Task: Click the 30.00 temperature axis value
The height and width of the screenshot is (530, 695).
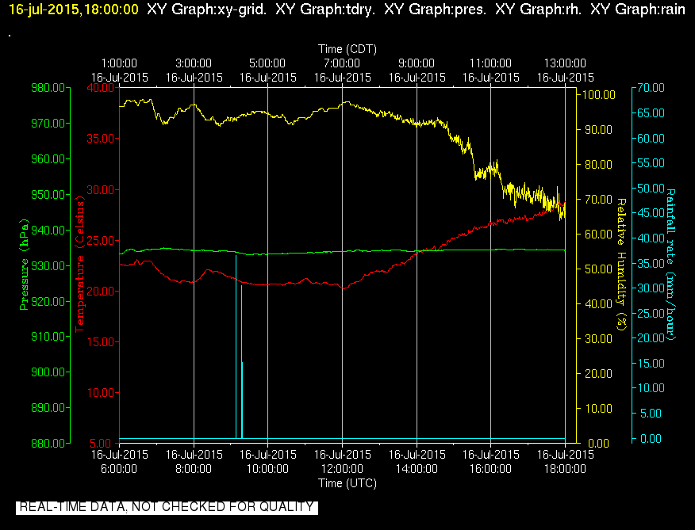Action: point(101,189)
